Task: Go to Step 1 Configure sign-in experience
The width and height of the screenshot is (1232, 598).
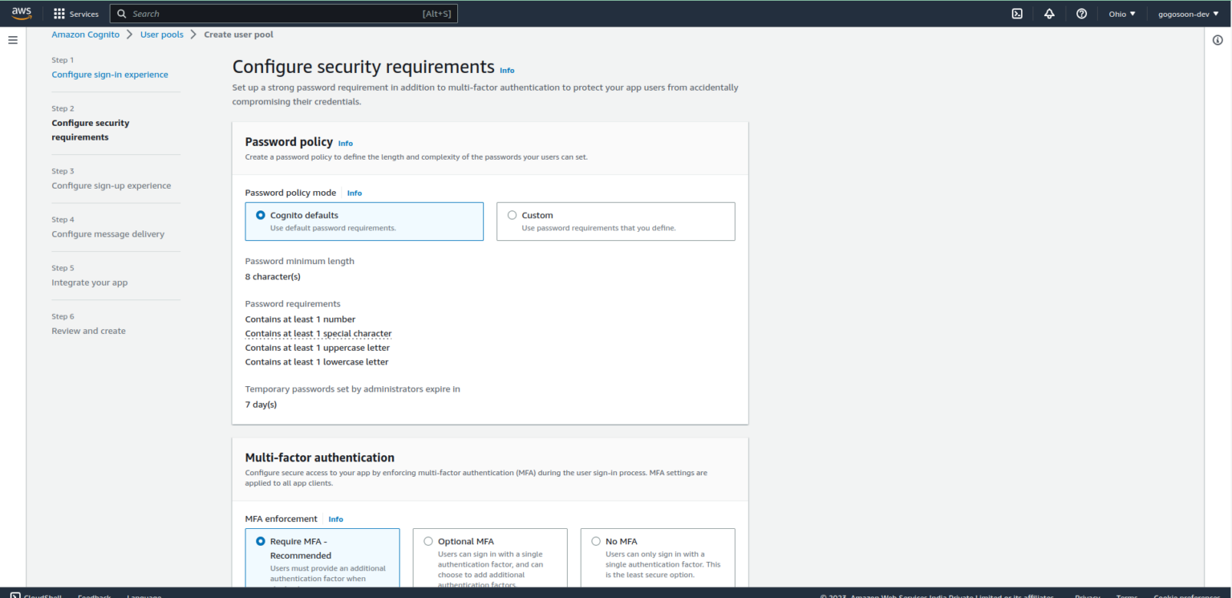Action: click(x=110, y=74)
